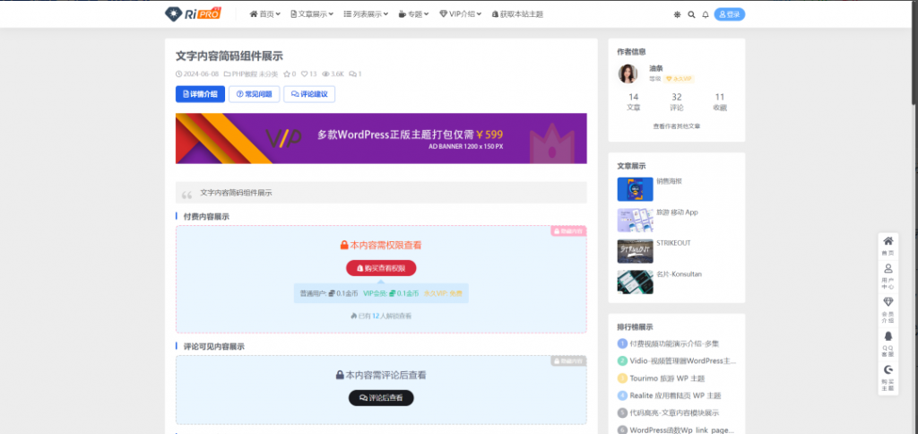Click the 评论后查看 black button
918x434 pixels.
click(x=381, y=398)
